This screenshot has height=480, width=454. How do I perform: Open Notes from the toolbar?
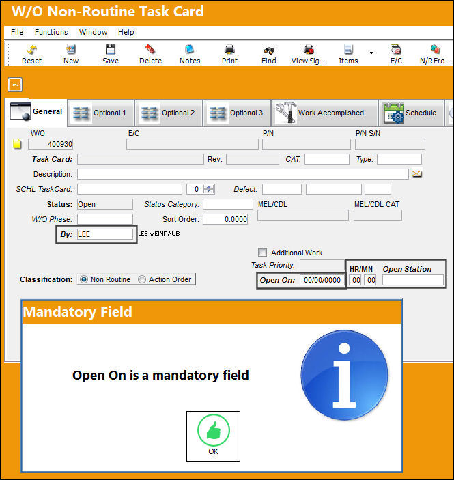point(190,54)
